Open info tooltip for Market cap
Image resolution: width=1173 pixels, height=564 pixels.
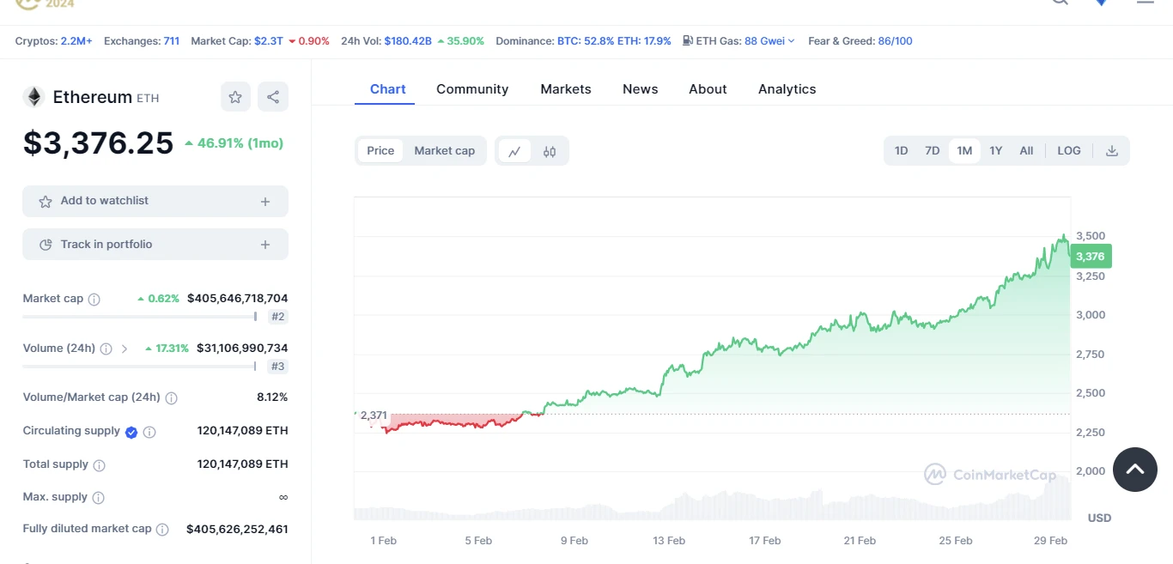point(94,300)
